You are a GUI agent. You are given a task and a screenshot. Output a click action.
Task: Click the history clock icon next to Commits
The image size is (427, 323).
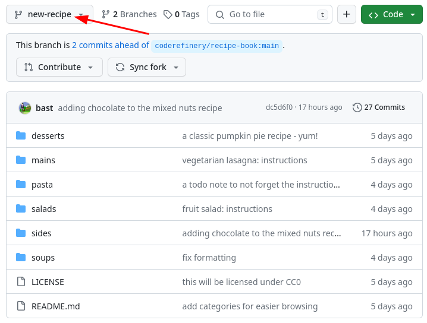click(x=357, y=107)
